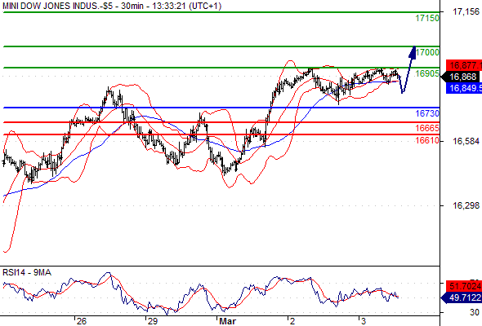Select the Mar date axis marker

click(x=227, y=321)
